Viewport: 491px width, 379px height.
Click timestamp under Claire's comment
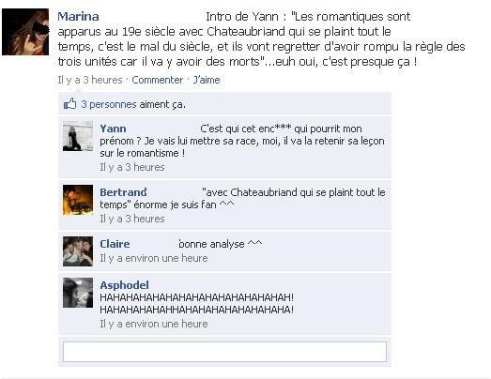pos(154,258)
